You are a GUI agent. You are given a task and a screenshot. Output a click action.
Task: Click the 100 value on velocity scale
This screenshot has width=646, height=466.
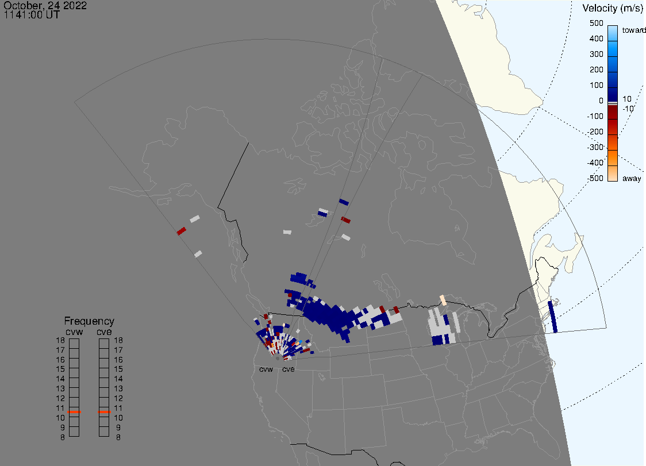tap(596, 85)
